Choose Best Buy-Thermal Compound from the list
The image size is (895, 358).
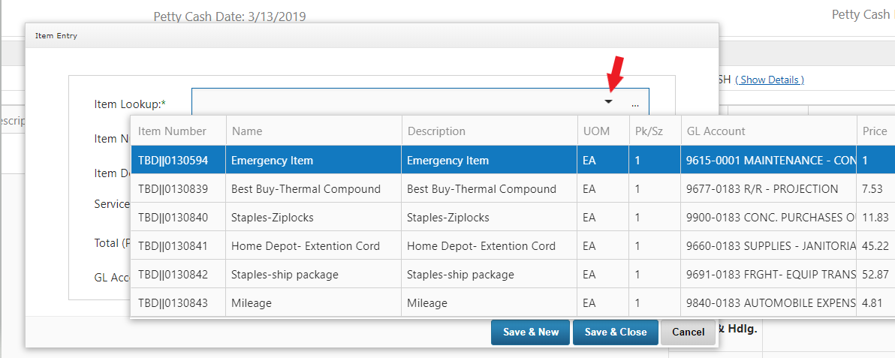click(306, 188)
